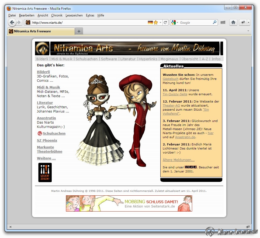
Task: Click the browser Back arrow button
Action: 12,22
